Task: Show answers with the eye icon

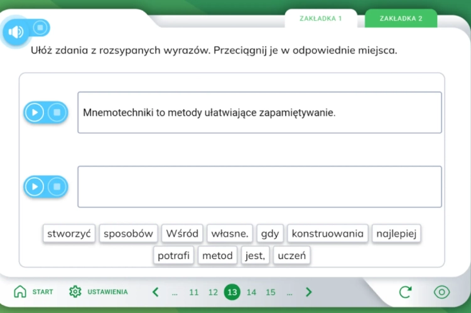Action: [441, 292]
